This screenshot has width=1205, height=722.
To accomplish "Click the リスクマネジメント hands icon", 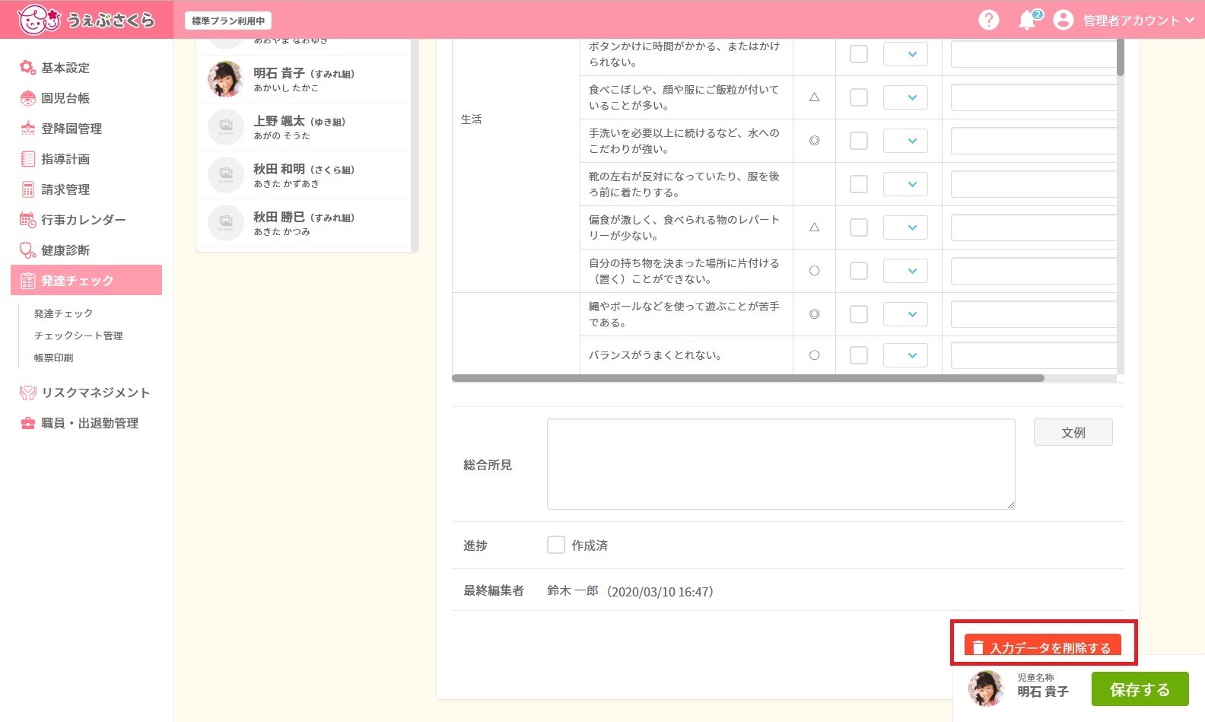I will tap(28, 393).
